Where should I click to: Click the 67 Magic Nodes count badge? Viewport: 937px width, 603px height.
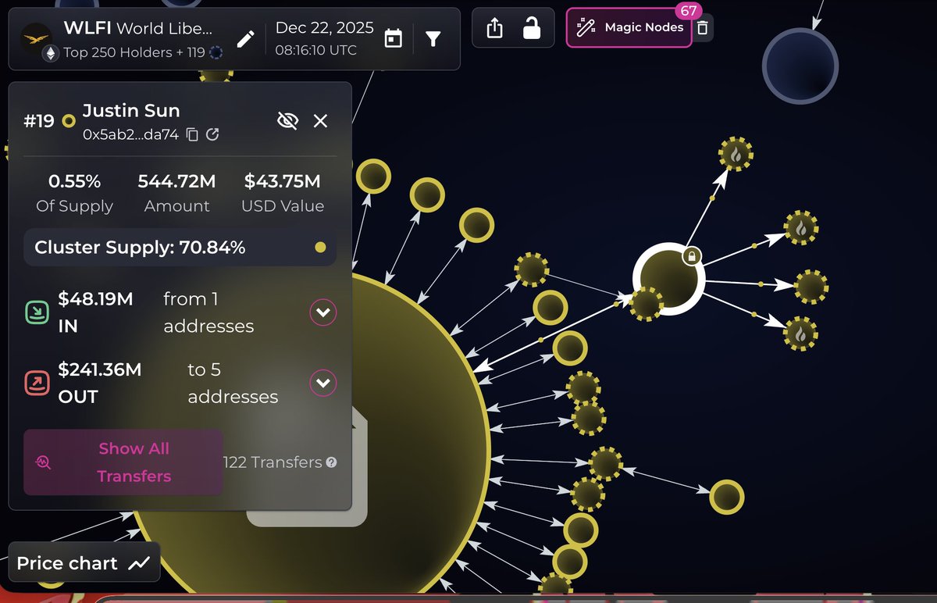(689, 12)
